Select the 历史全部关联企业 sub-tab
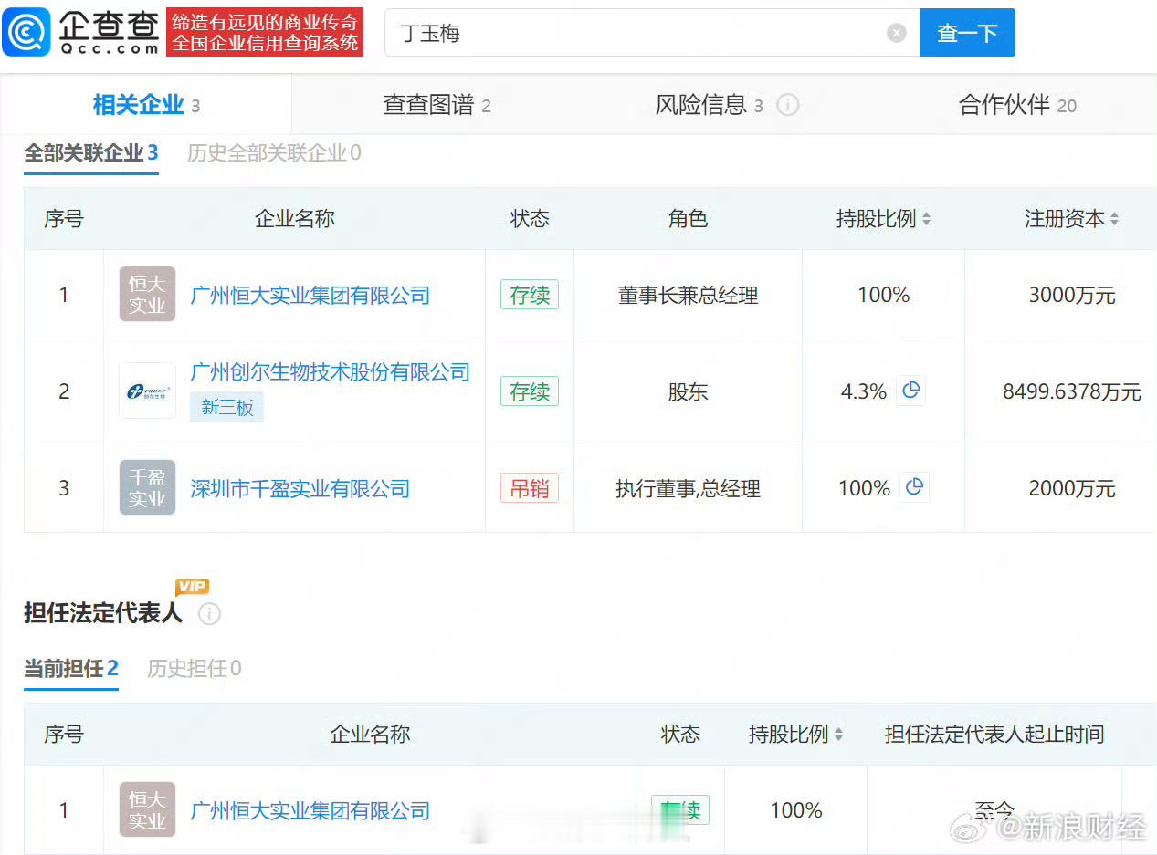The height and width of the screenshot is (855, 1157). click(x=274, y=153)
